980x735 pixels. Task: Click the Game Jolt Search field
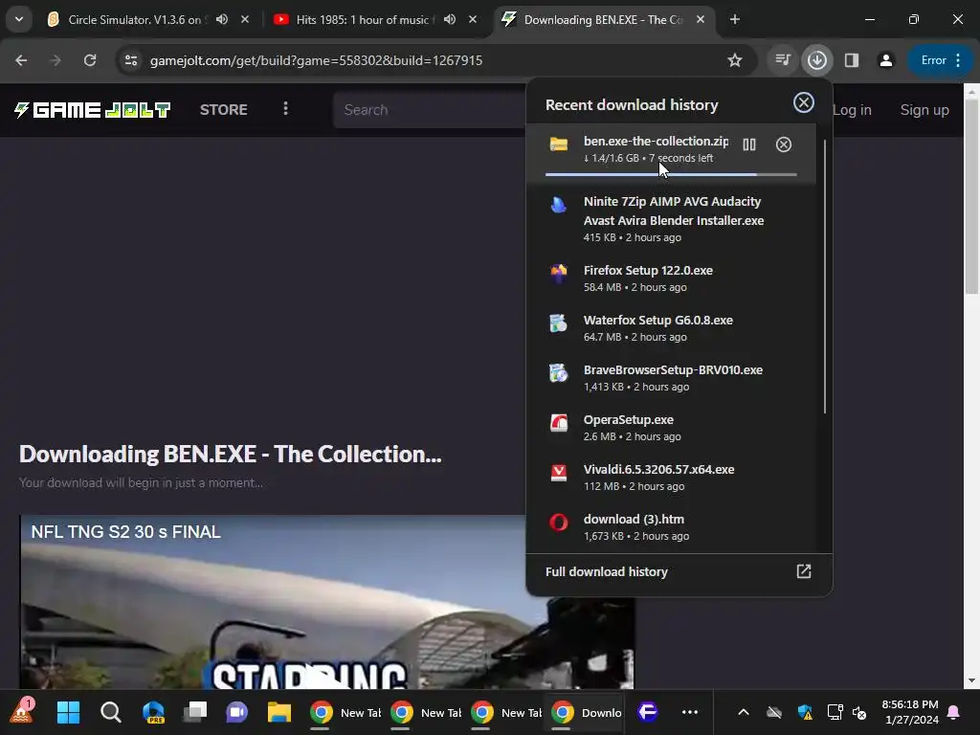pyautogui.click(x=432, y=110)
